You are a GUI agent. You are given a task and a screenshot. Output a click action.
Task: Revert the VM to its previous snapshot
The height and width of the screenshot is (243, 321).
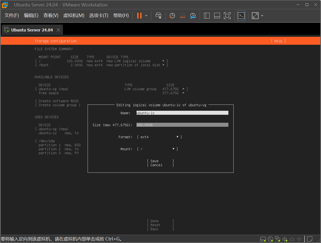pyautogui.click(x=182, y=16)
